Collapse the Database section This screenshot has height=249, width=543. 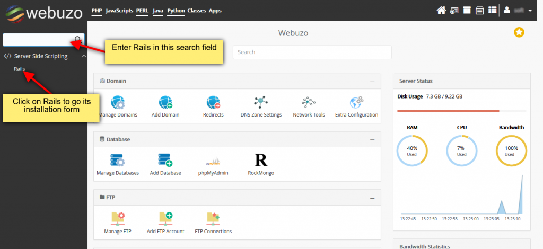pos(372,140)
